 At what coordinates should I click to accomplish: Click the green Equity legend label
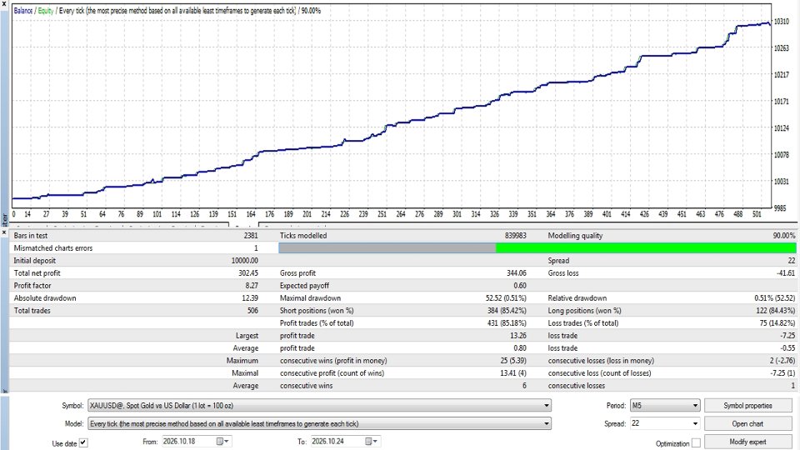tap(45, 11)
